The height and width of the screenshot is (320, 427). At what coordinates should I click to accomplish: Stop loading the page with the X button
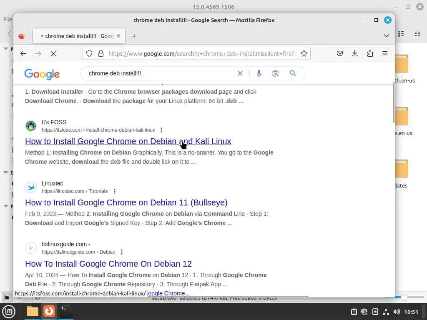point(53,54)
